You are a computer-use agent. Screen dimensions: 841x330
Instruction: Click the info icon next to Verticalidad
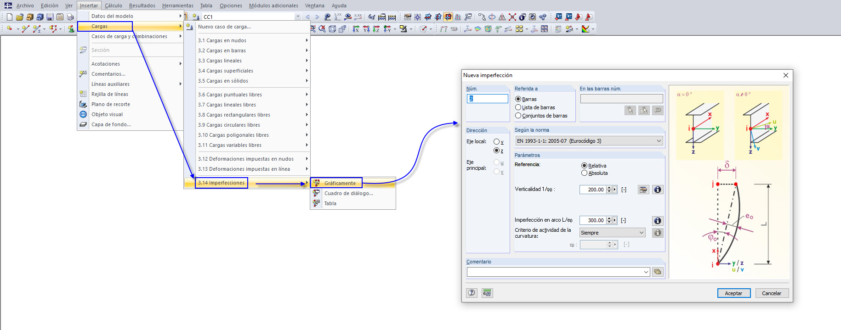(658, 190)
